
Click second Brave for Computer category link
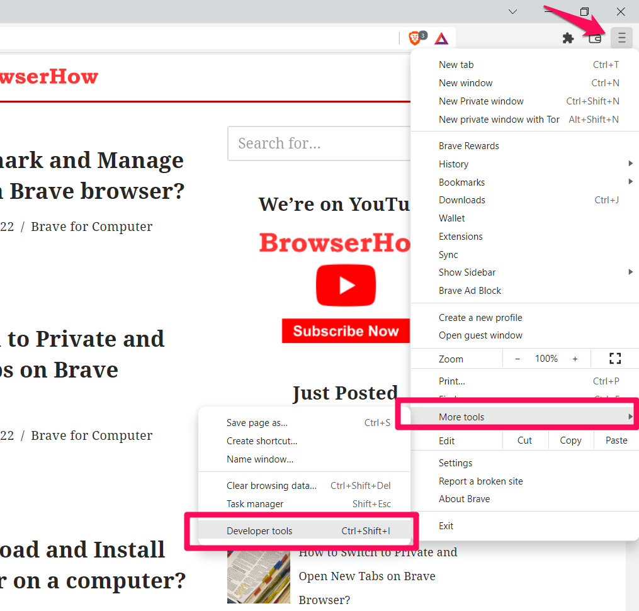point(92,435)
